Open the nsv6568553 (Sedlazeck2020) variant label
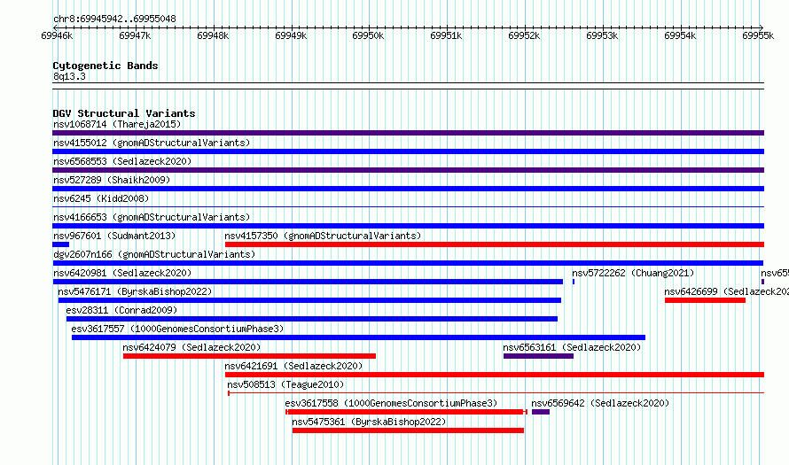Image resolution: width=789 pixels, height=465 pixels. click(122, 161)
